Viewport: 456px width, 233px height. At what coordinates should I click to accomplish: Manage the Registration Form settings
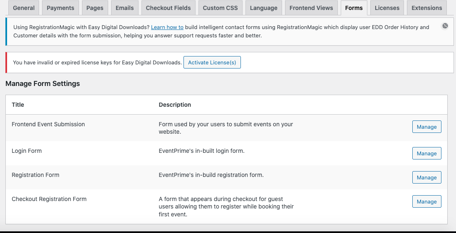point(426,178)
